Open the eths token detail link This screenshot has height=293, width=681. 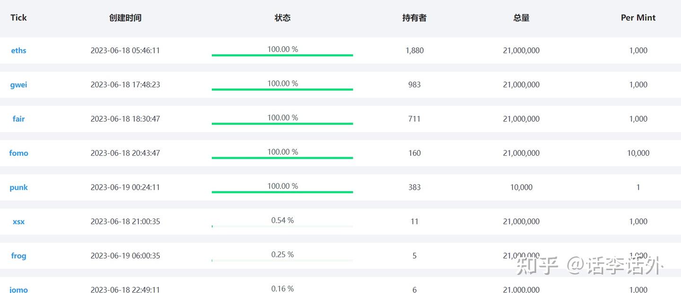(18, 50)
